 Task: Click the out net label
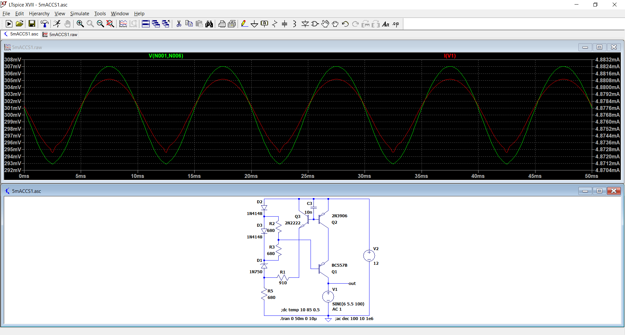(352, 284)
